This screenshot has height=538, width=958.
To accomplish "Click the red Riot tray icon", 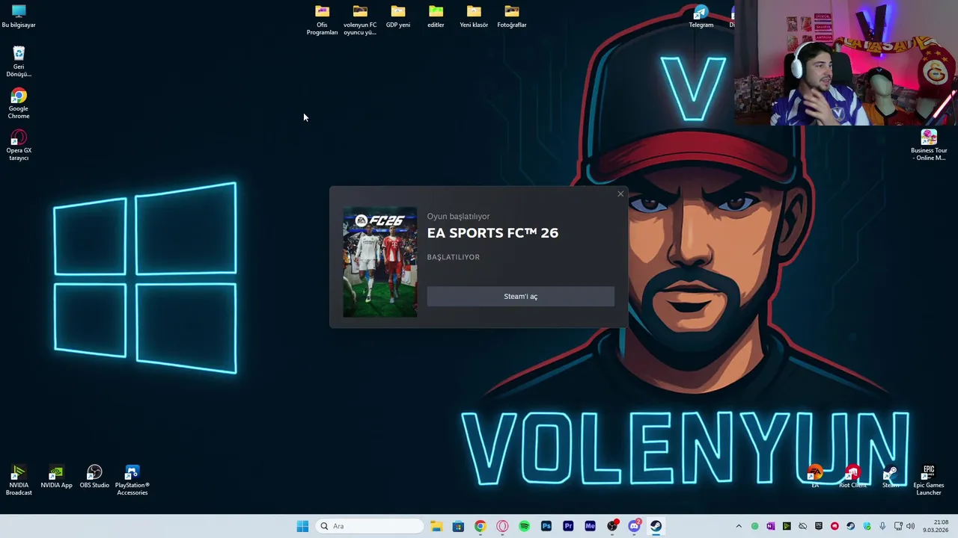I will [835, 526].
